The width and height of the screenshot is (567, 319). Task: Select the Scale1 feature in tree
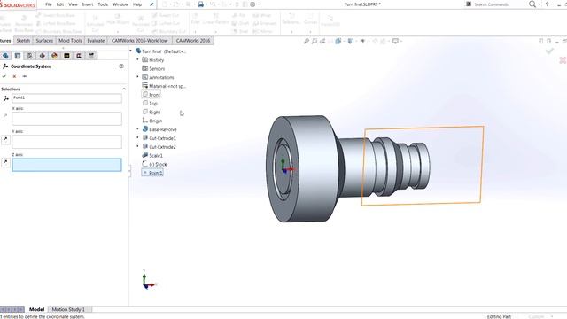tap(152, 155)
